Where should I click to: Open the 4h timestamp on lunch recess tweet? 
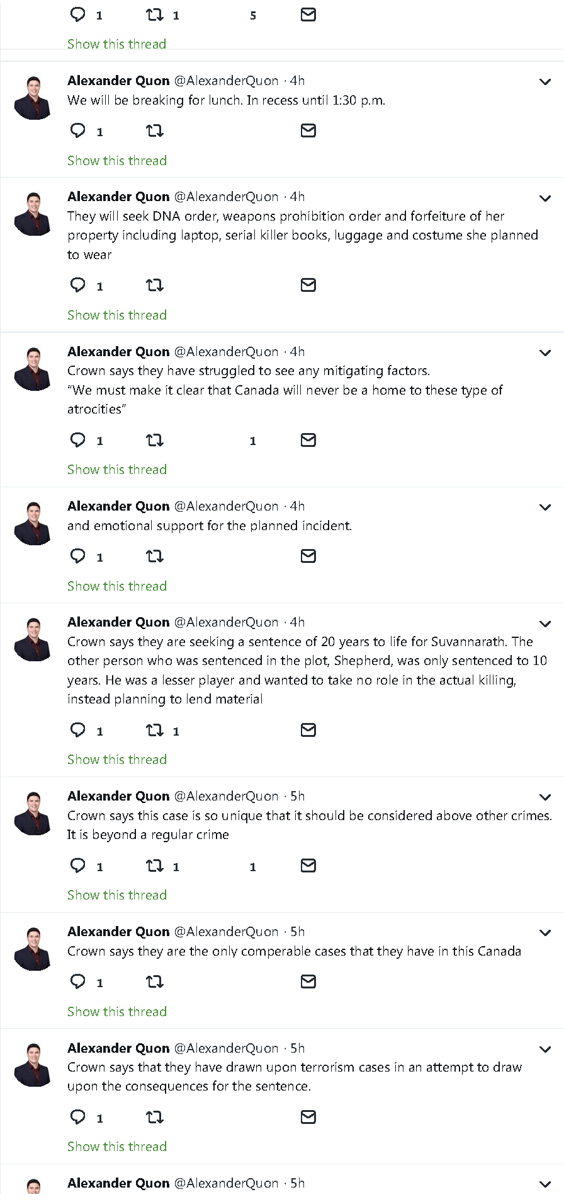[297, 81]
